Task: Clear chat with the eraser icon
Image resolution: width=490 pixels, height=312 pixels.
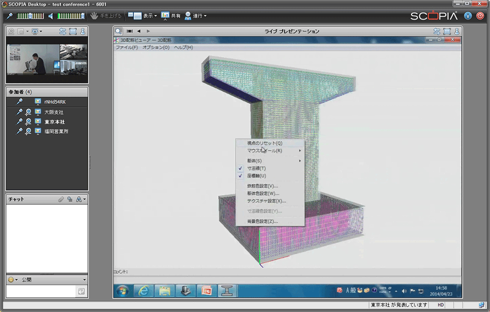Action: coord(61,199)
